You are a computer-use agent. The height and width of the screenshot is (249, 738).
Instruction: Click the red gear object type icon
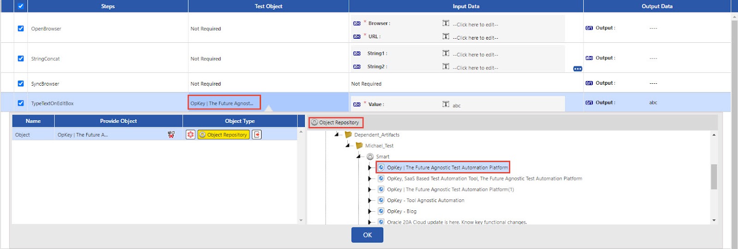(190, 134)
